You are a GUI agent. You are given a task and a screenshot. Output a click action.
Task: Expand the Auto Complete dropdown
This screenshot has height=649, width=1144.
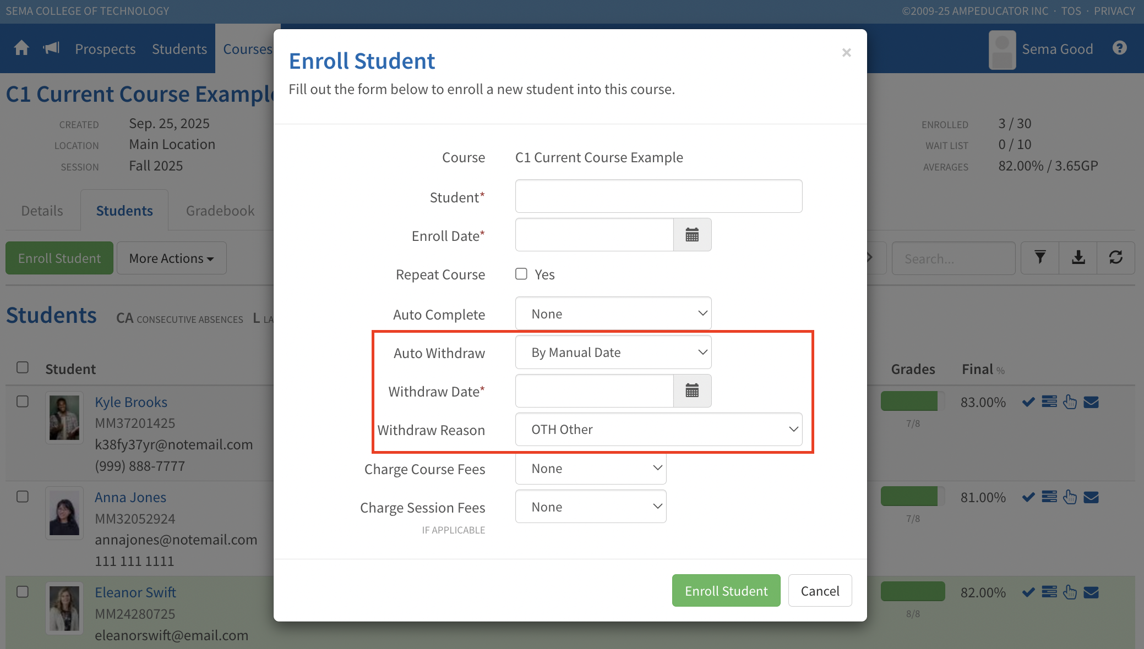[613, 313]
